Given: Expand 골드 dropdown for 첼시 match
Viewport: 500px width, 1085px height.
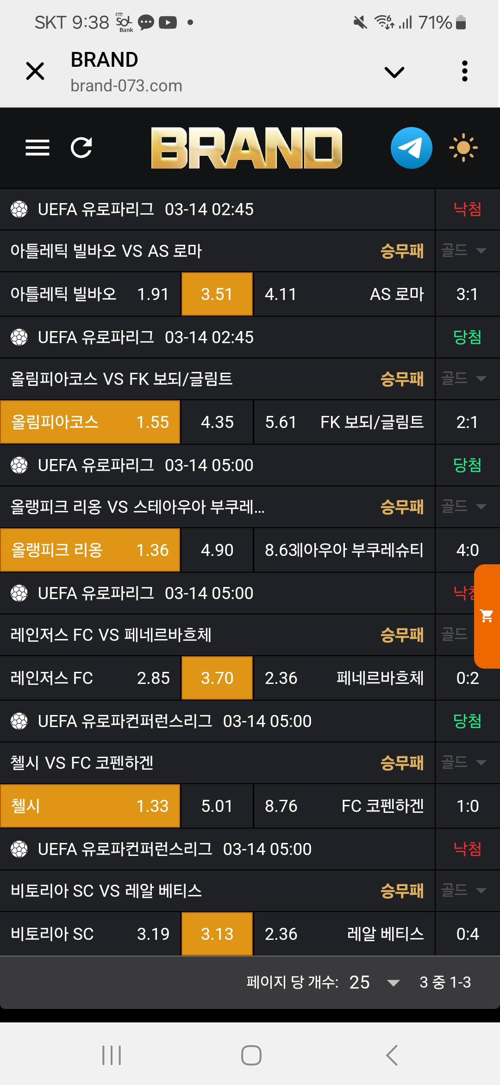Looking at the screenshot, I should [464, 762].
